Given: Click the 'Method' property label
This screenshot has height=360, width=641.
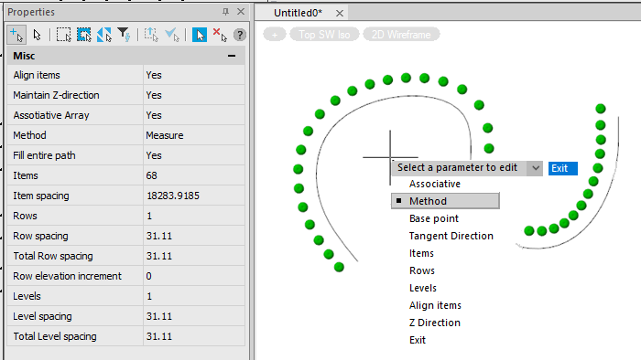Looking at the screenshot, I should click(x=29, y=135).
